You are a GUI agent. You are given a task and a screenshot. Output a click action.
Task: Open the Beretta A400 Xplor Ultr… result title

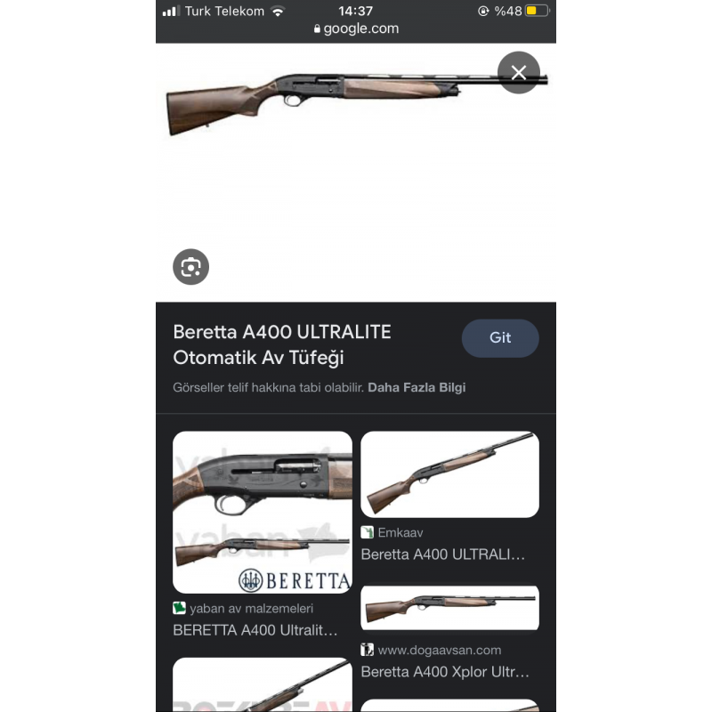[445, 672]
